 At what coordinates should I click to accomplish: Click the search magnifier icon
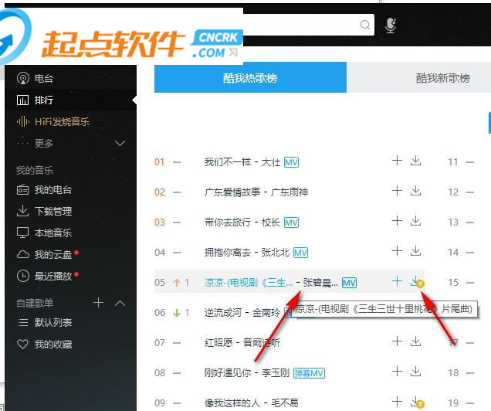pyautogui.click(x=365, y=25)
